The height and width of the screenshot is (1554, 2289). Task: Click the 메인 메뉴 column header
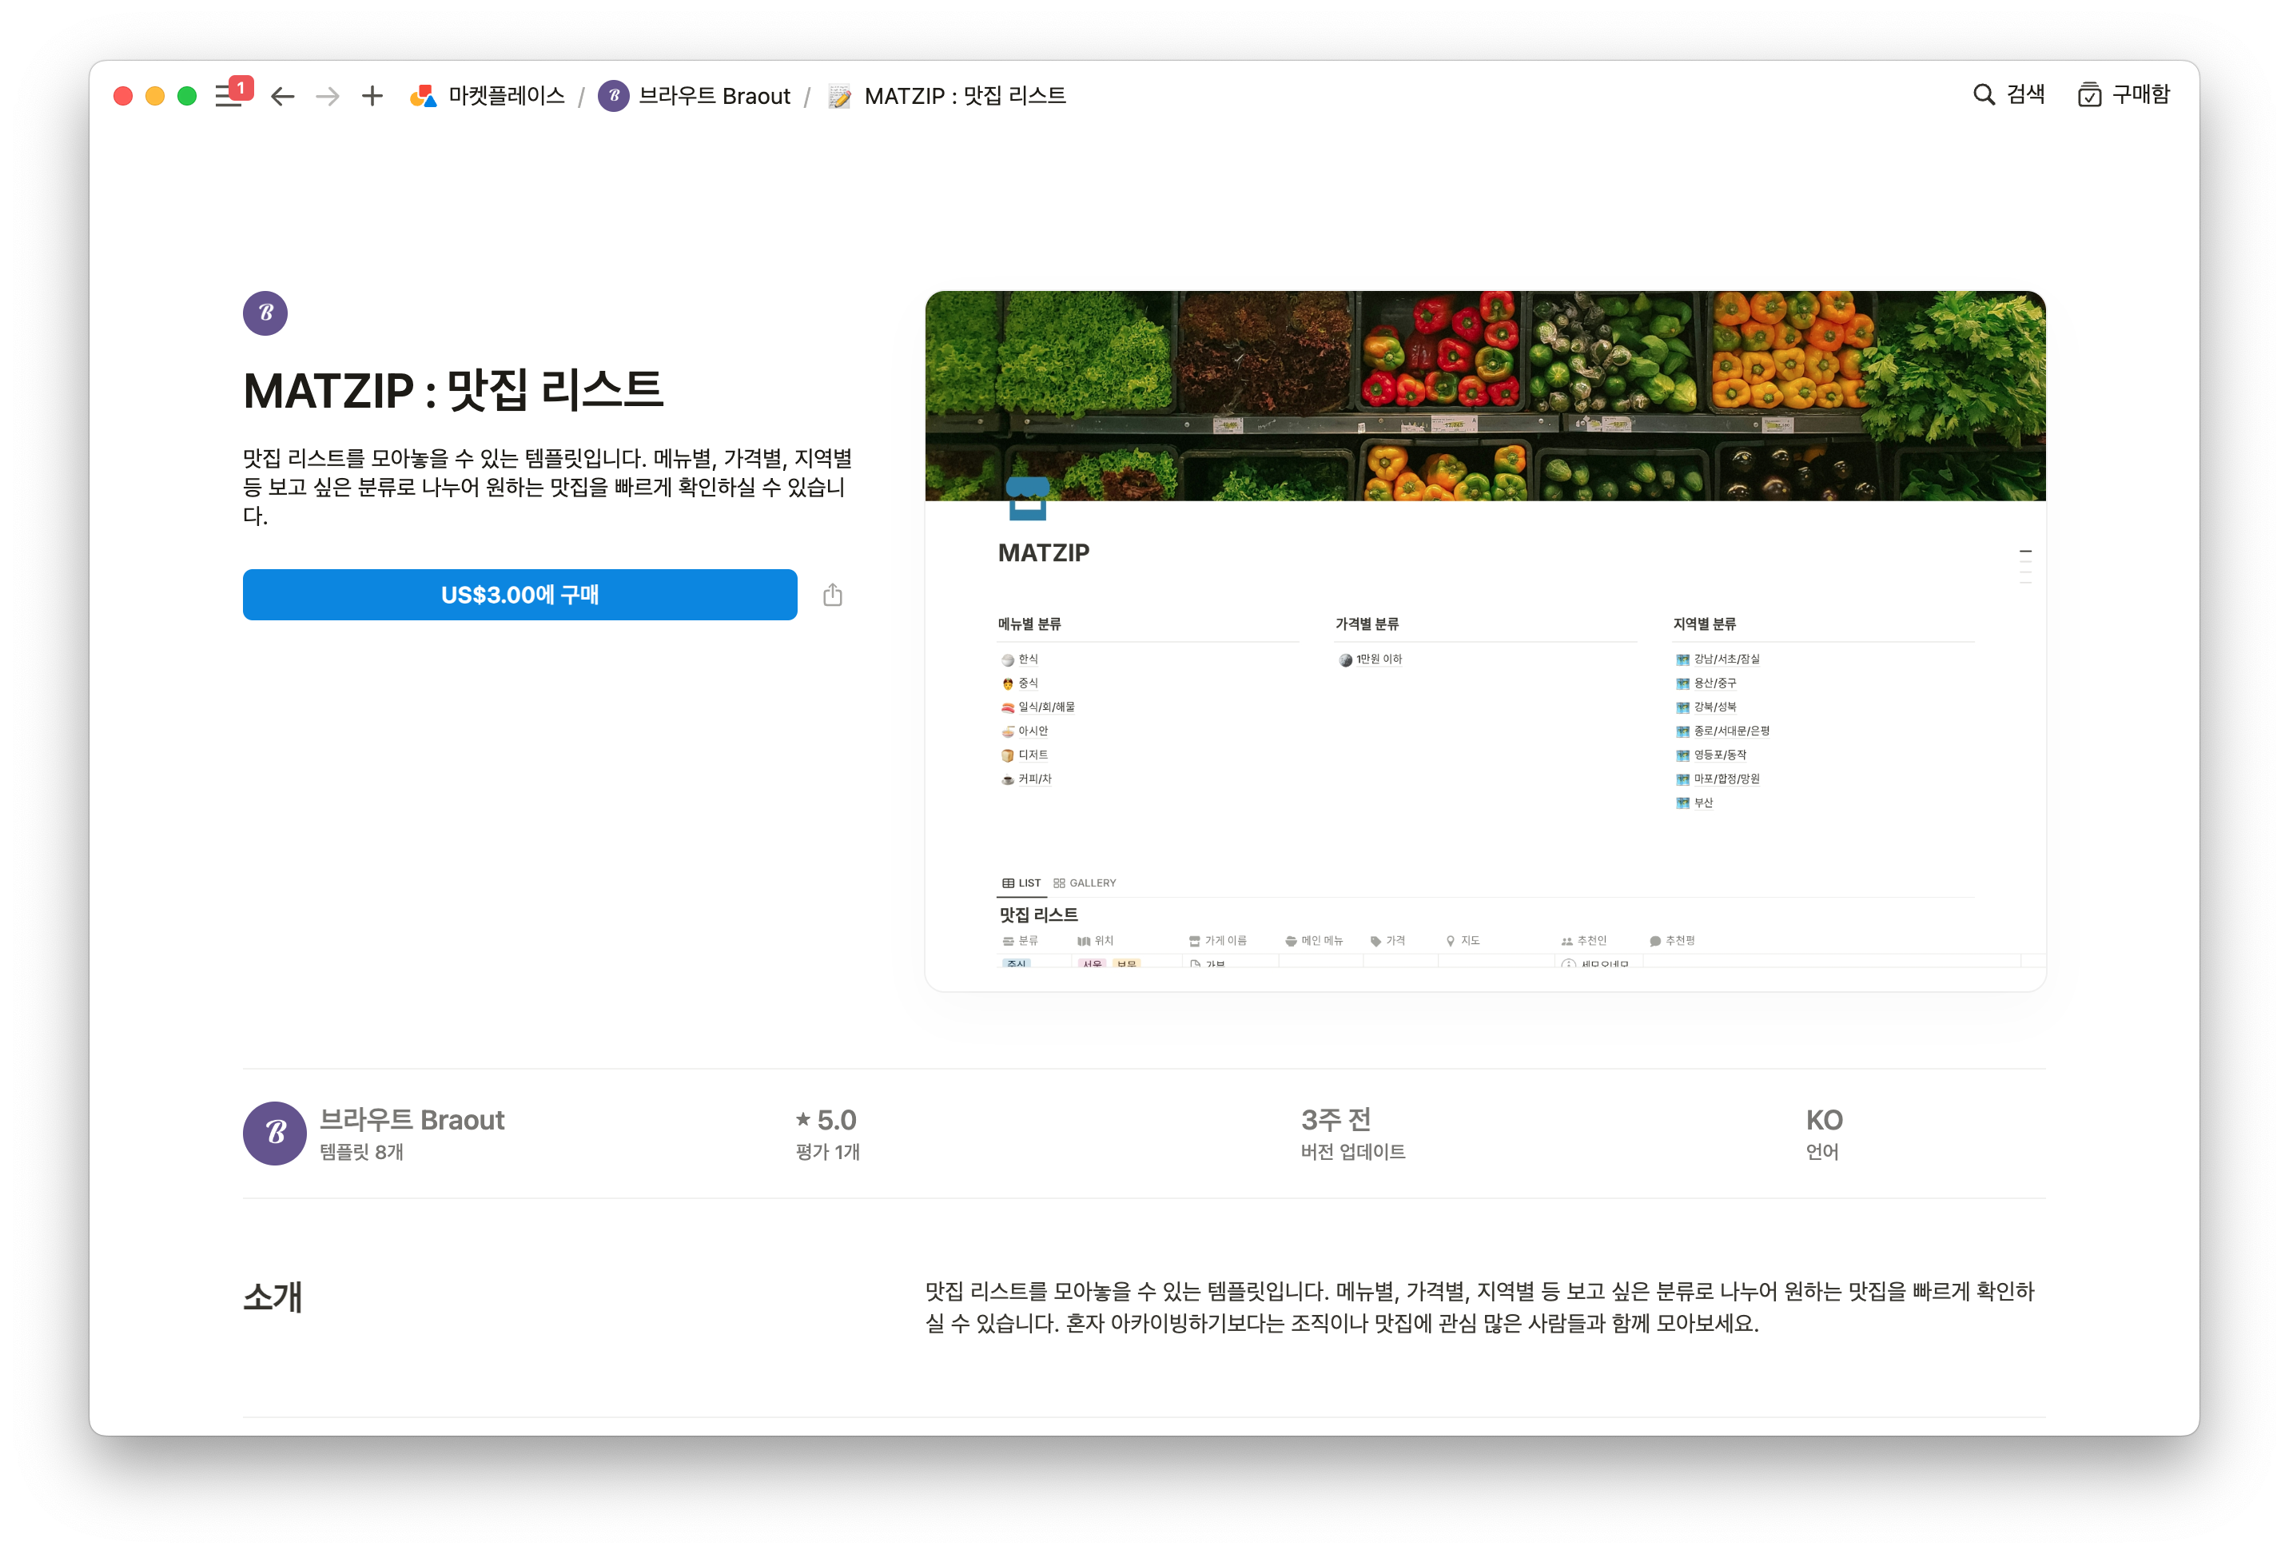[x=1314, y=940]
